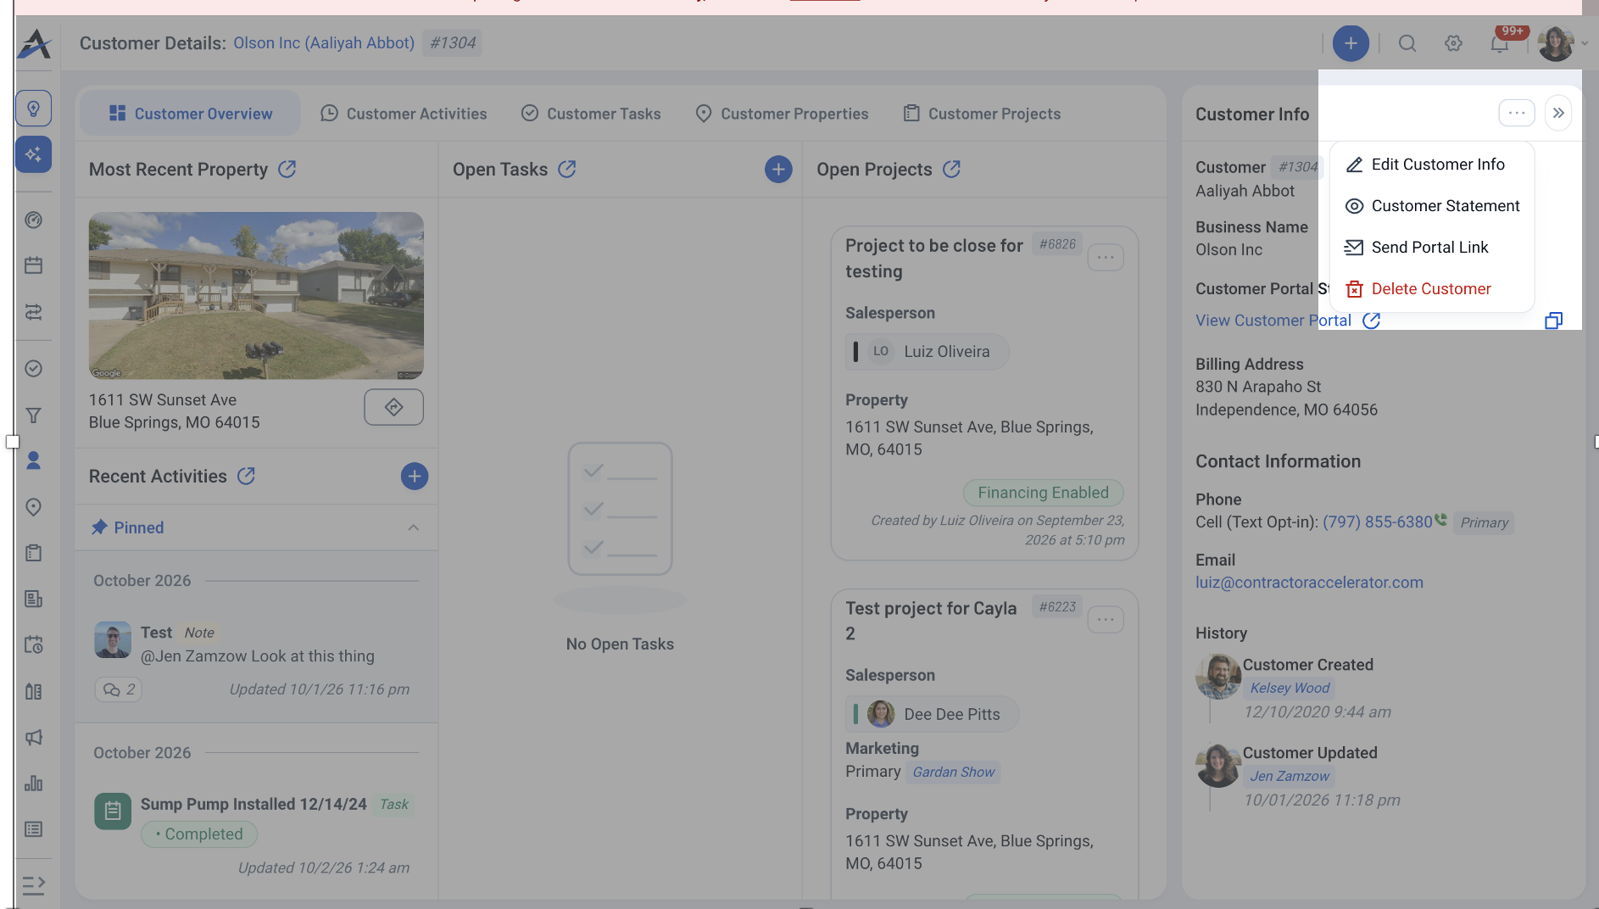Open funnel filter icon in left sidebar

33,415
